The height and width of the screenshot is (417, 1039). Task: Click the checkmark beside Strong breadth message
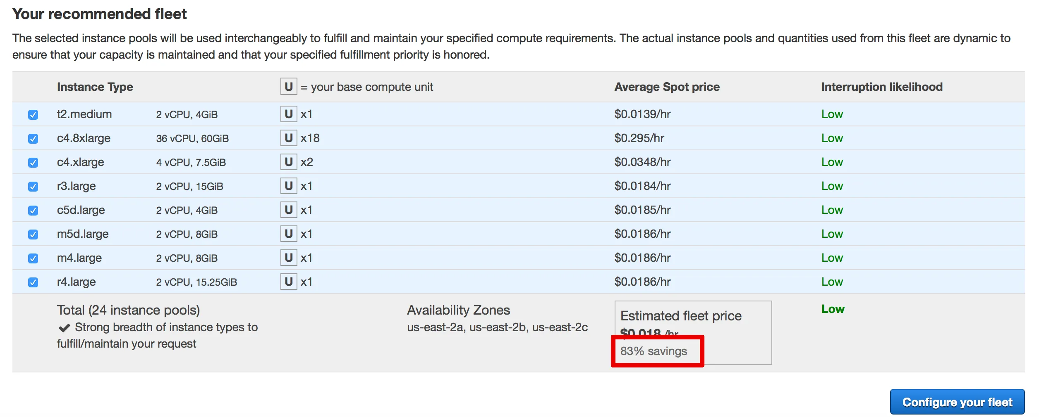[64, 328]
